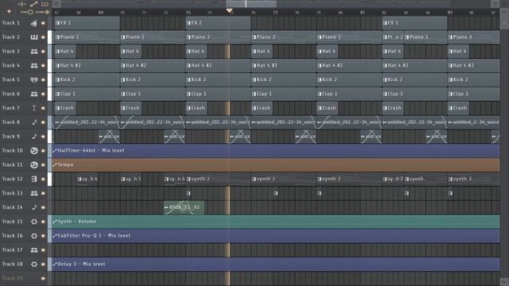
Task: Open the clip menu icon of Synth - Volume
Action: tap(55, 222)
